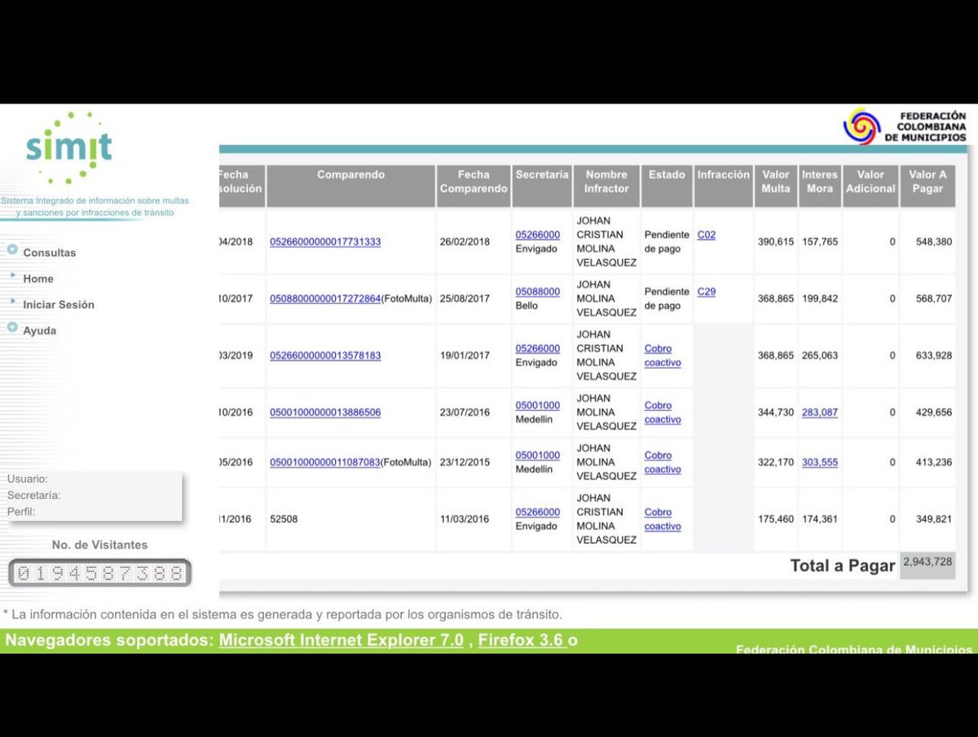Open Secretaría 05088000 Bello link
Image resolution: width=978 pixels, height=737 pixels.
point(538,292)
